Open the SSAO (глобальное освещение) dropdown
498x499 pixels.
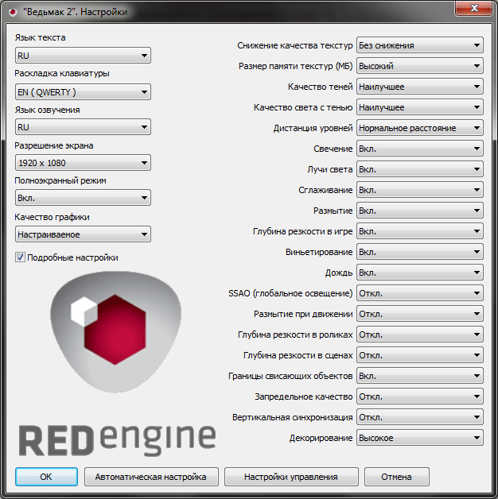tap(419, 293)
